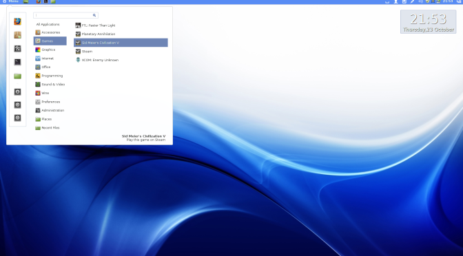This screenshot has height=256, width=463.
Task: Focus the menu search input field
Action: [x=65, y=15]
